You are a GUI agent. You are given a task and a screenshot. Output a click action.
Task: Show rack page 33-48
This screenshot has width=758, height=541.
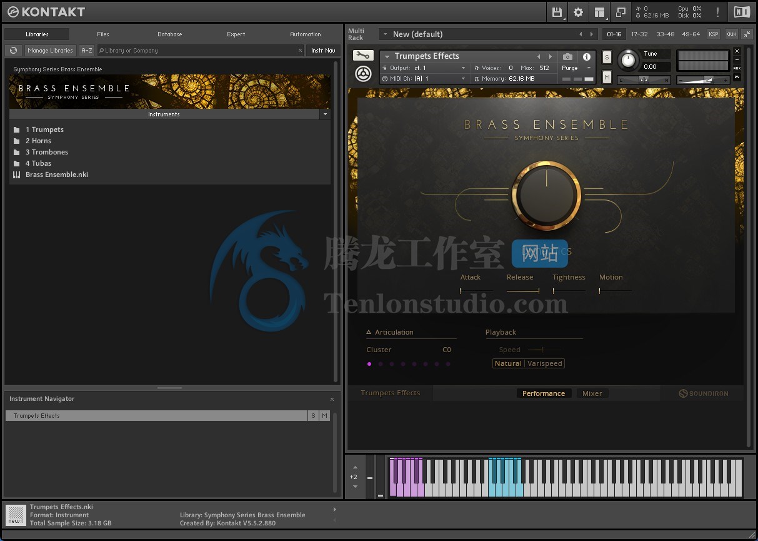(666, 34)
